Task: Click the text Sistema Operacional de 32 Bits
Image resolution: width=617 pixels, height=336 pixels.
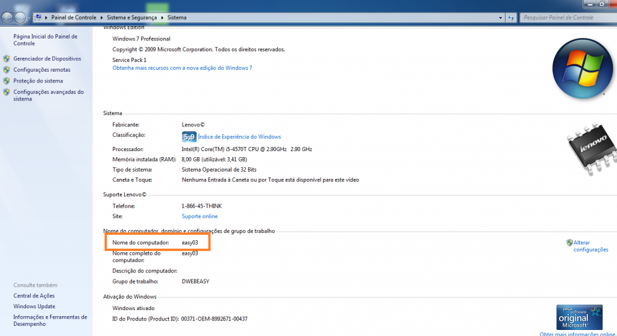Action: point(219,170)
